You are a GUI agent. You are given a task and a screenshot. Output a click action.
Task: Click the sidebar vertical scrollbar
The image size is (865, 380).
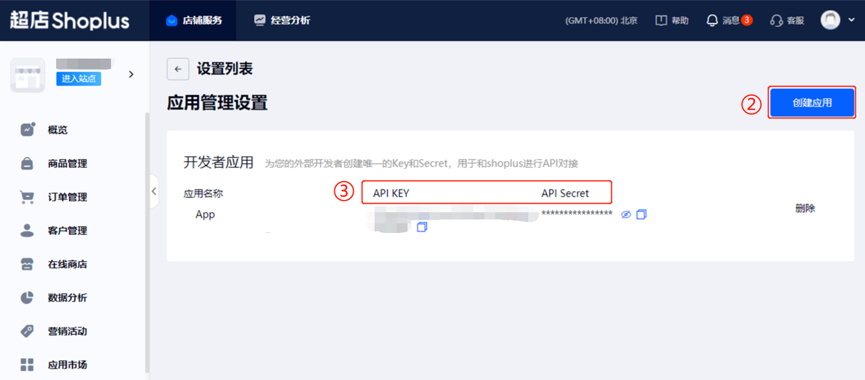(x=146, y=244)
